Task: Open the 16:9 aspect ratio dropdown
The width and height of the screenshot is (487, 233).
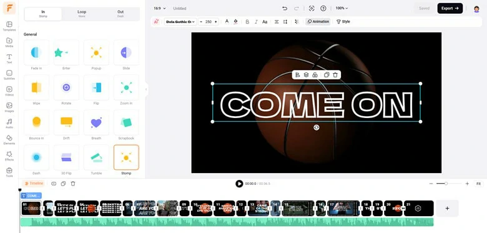Action: coord(160,8)
